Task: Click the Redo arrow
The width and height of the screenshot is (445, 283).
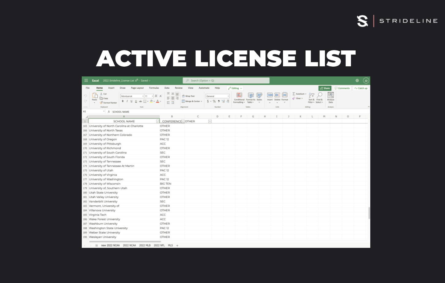Action: 85,101
